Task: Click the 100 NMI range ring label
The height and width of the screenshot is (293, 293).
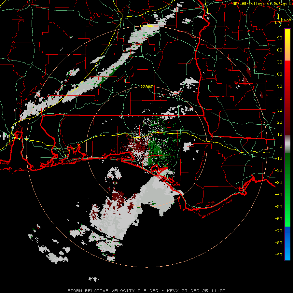Action: click(x=147, y=26)
